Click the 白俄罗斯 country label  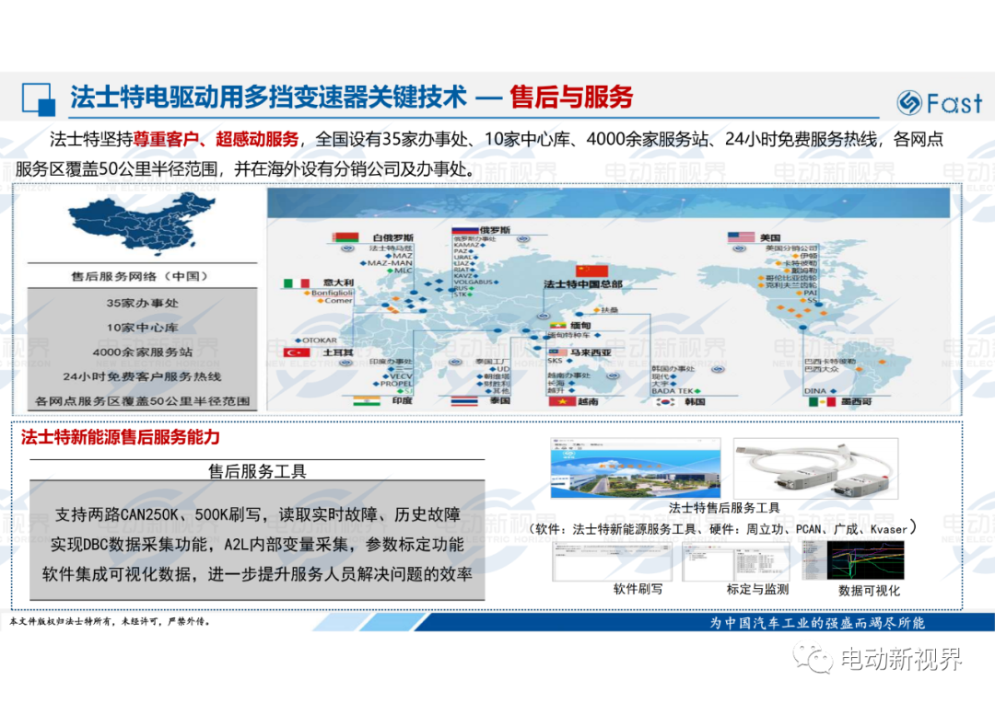(x=392, y=237)
